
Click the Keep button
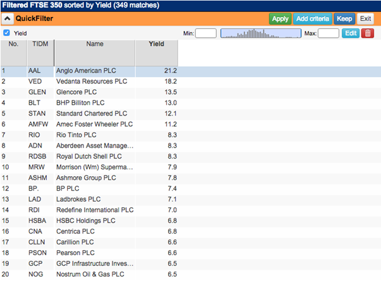(x=344, y=19)
